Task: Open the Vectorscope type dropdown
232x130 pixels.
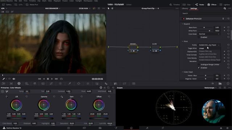Action: (x=210, y=88)
